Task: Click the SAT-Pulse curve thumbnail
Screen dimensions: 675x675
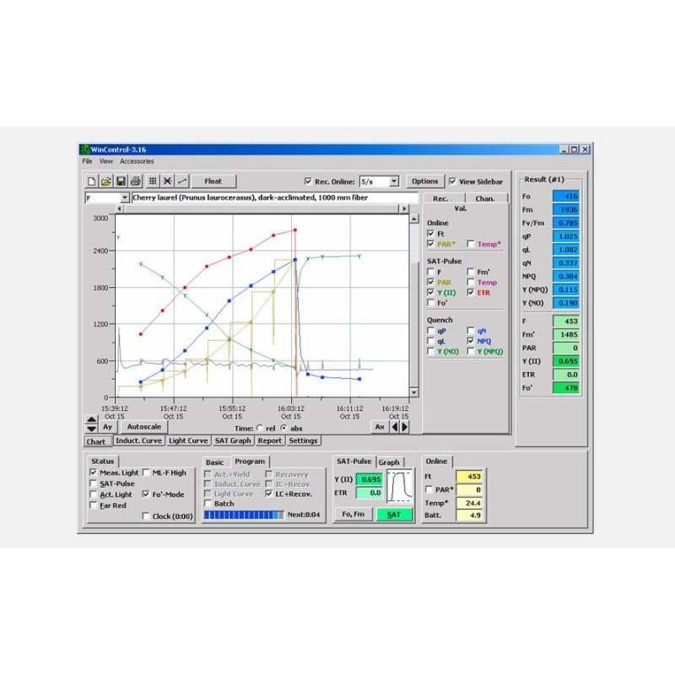Action: tap(401, 488)
